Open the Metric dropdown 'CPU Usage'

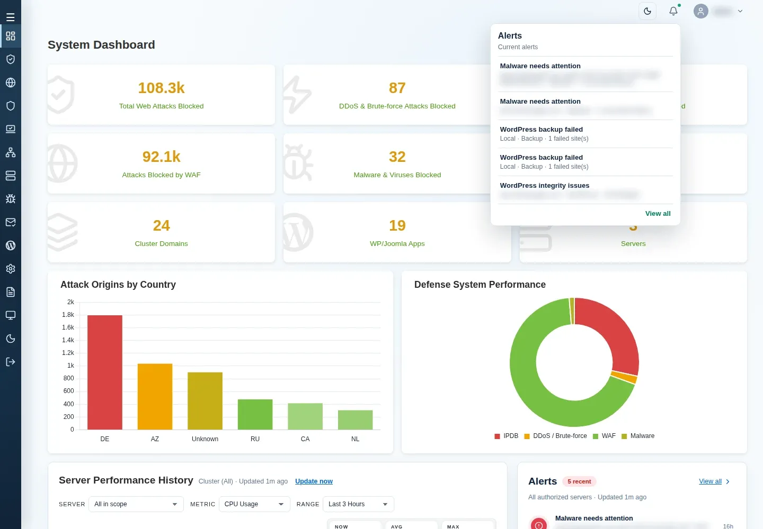point(254,504)
